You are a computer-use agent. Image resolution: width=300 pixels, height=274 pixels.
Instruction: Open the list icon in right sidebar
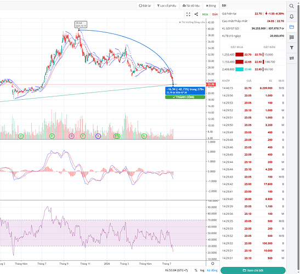pyautogui.click(x=291, y=37)
